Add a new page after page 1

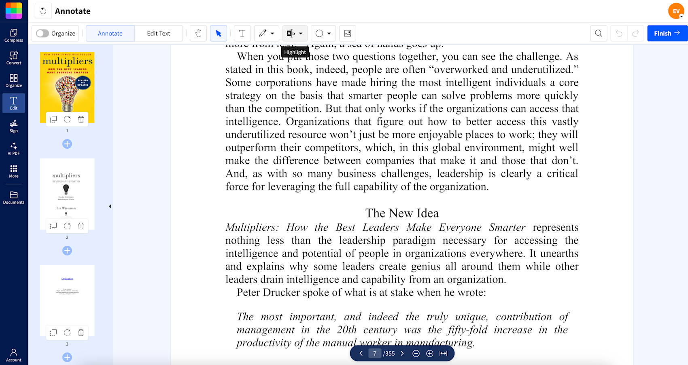67,144
